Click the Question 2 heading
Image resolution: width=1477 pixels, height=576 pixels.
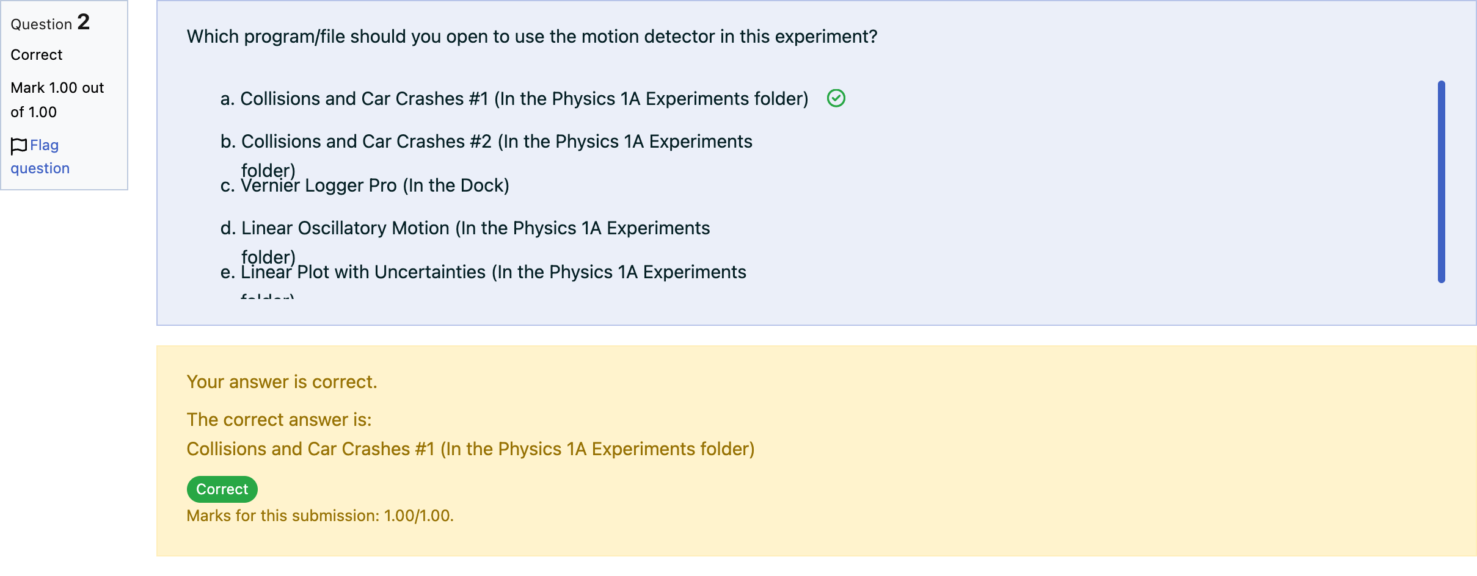pos(51,23)
